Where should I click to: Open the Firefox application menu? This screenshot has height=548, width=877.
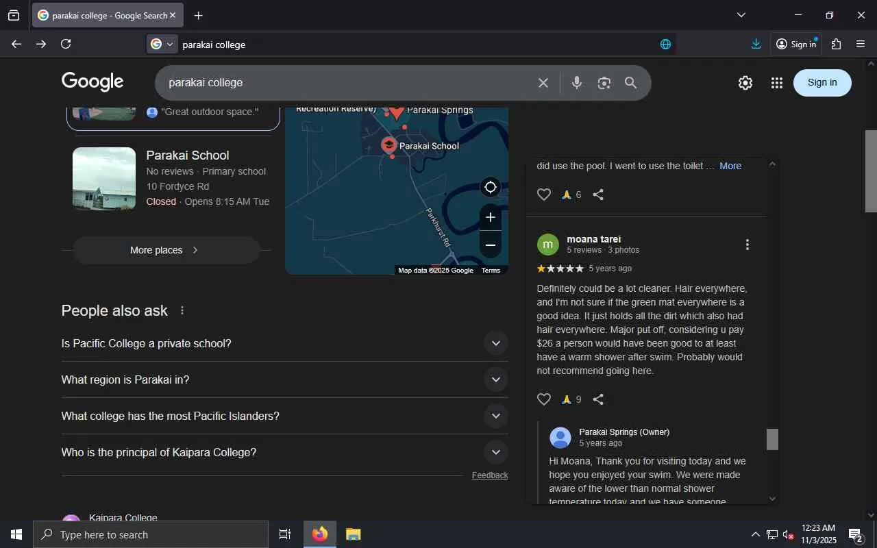[x=861, y=44]
